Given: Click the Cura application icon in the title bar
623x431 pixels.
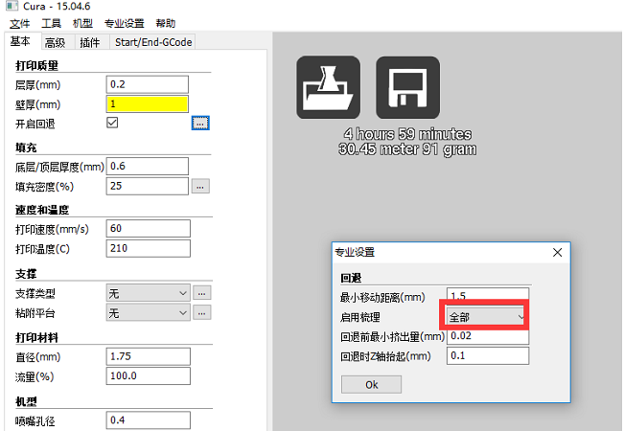Looking at the screenshot, I should pyautogui.click(x=12, y=6).
